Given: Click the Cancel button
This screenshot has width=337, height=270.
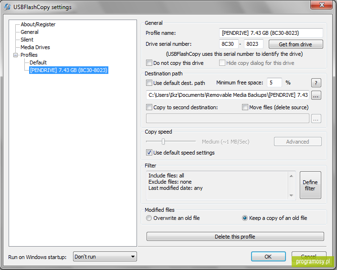Looking at the screenshot, I should point(309,257).
